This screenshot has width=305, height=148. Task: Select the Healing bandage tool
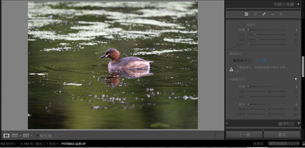click(x=264, y=14)
